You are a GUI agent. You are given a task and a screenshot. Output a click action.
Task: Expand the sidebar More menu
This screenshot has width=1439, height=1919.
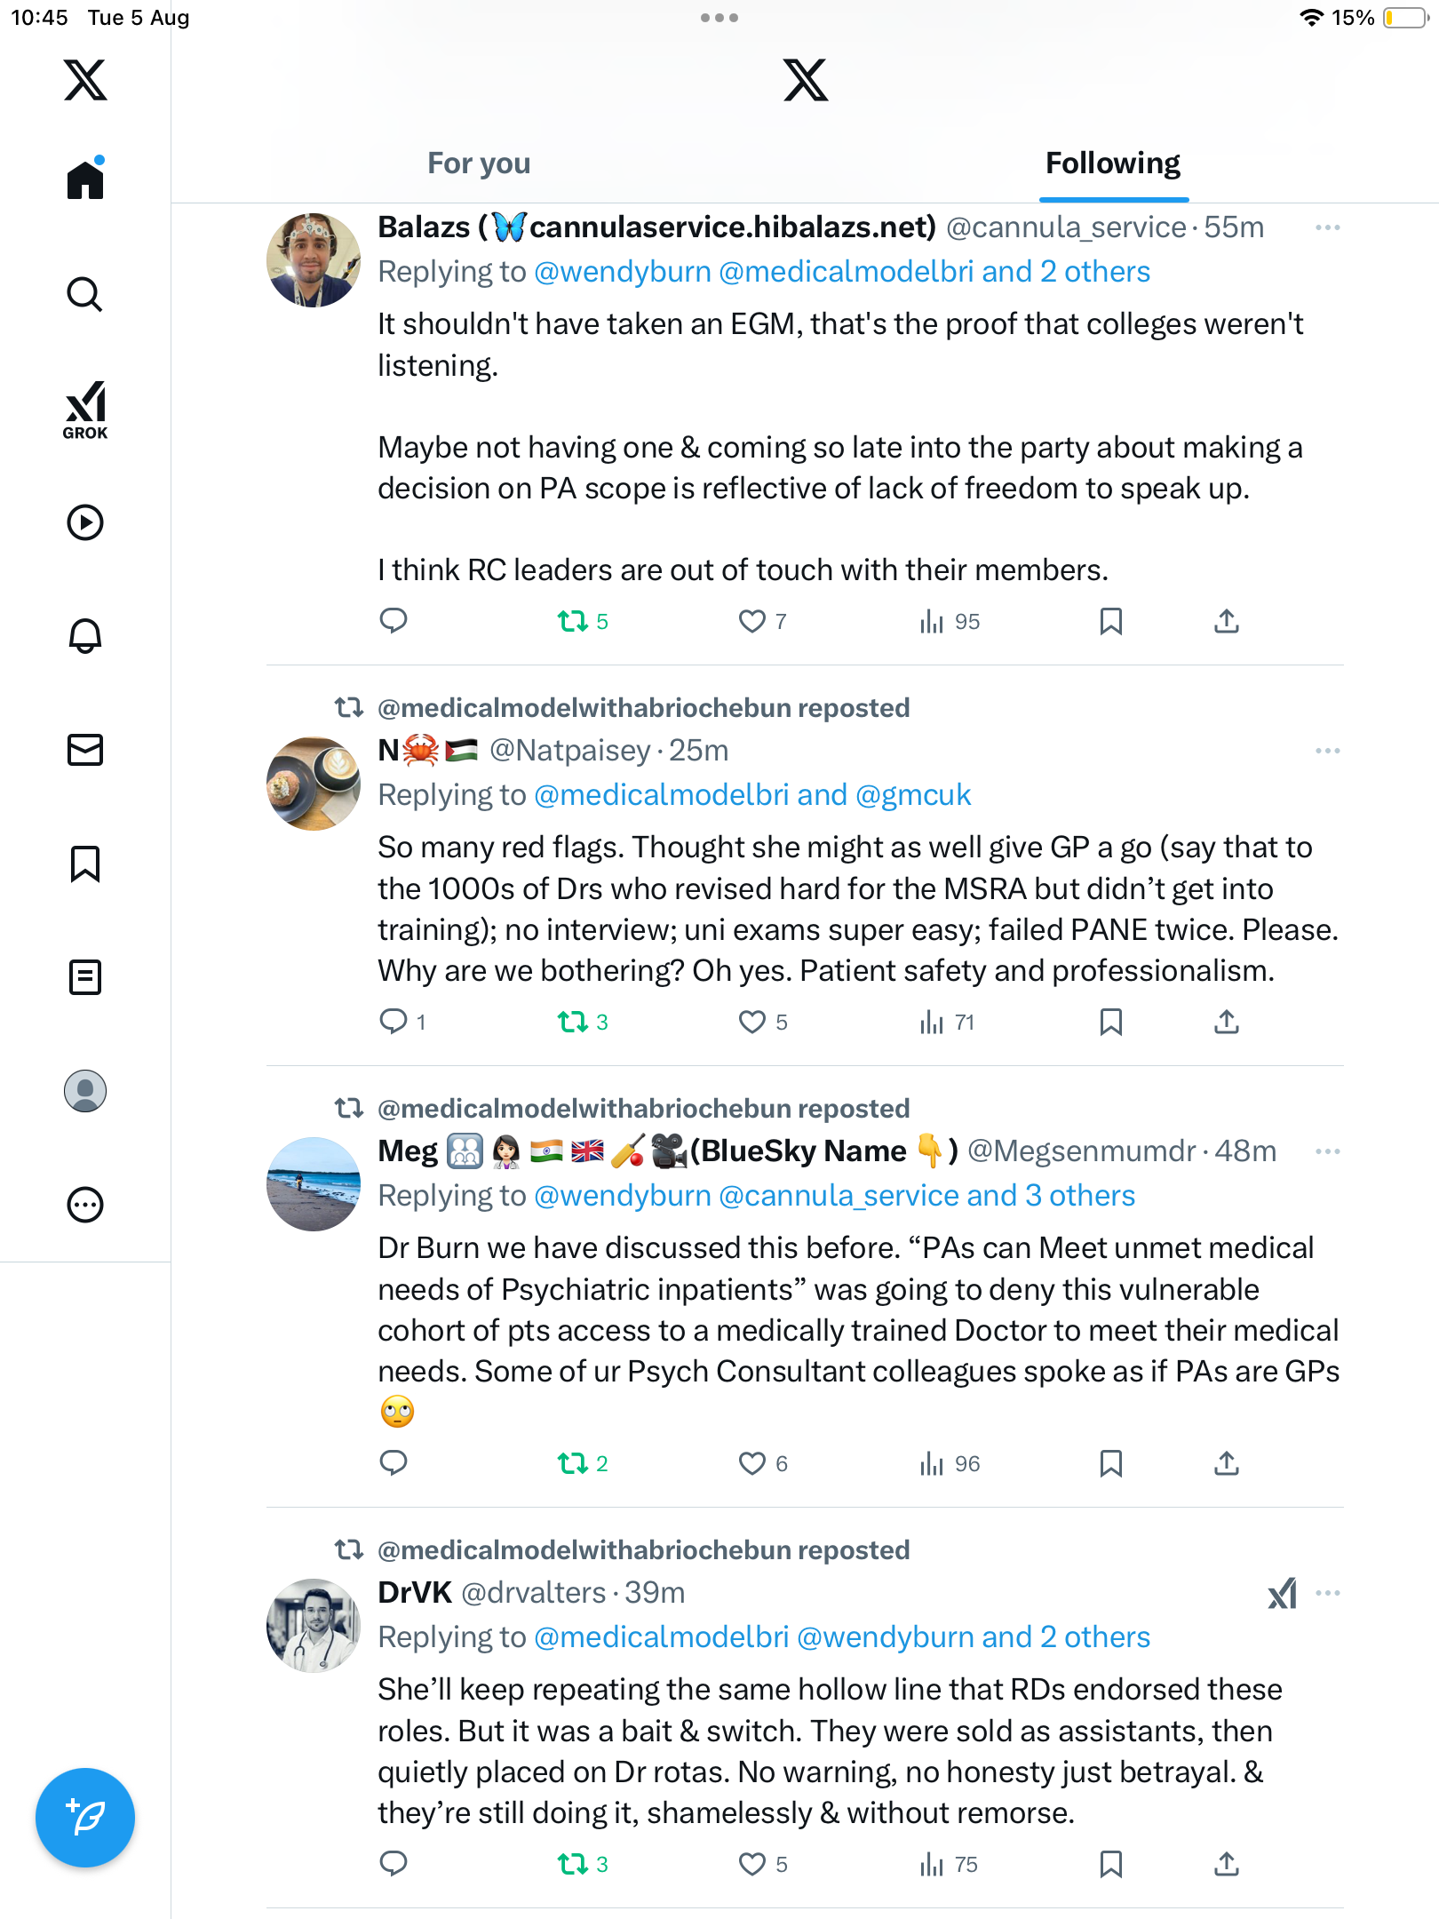click(x=85, y=1205)
